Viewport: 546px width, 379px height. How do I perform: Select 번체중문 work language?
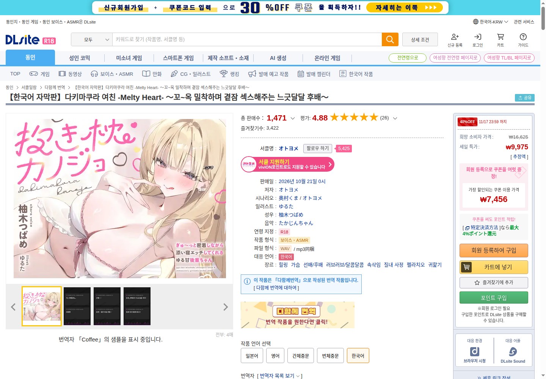330,356
